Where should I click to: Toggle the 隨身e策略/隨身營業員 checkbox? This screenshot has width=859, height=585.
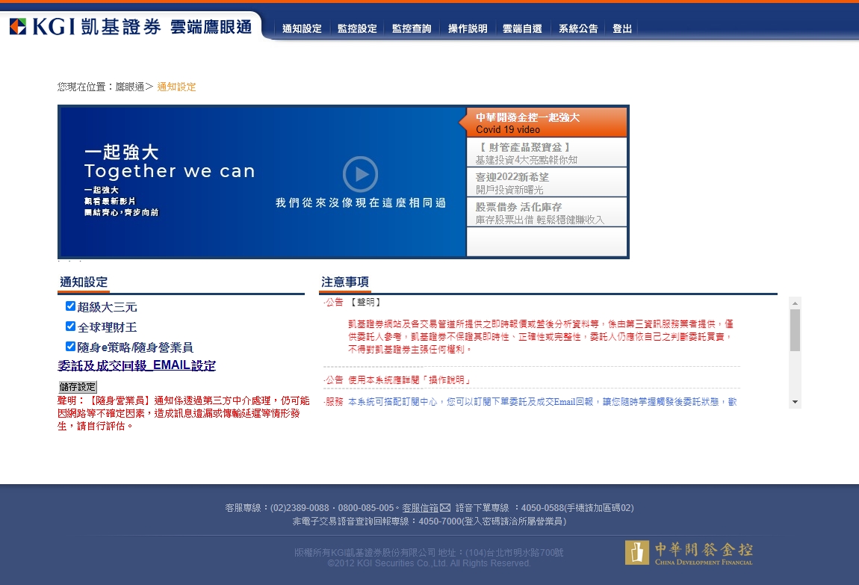point(70,346)
